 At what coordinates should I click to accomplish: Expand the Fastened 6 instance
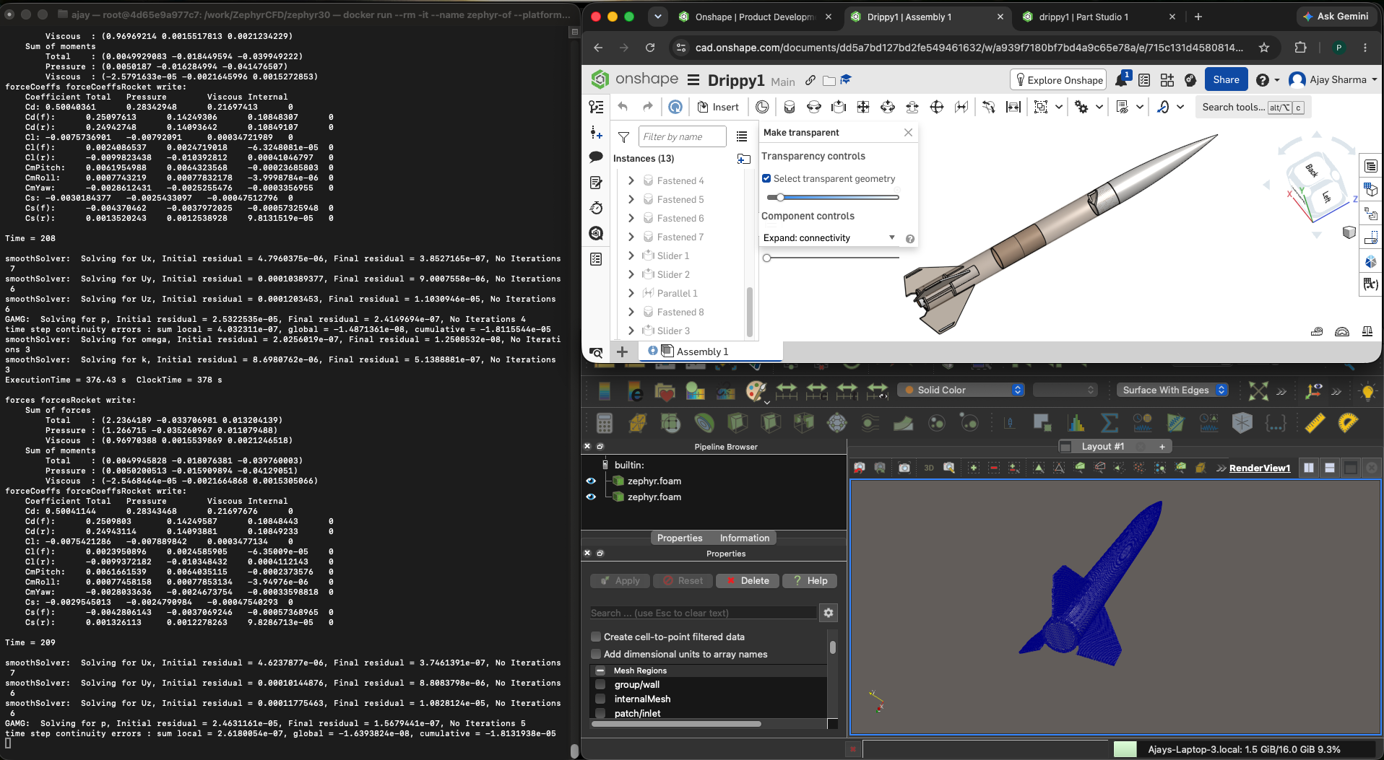[x=631, y=218]
